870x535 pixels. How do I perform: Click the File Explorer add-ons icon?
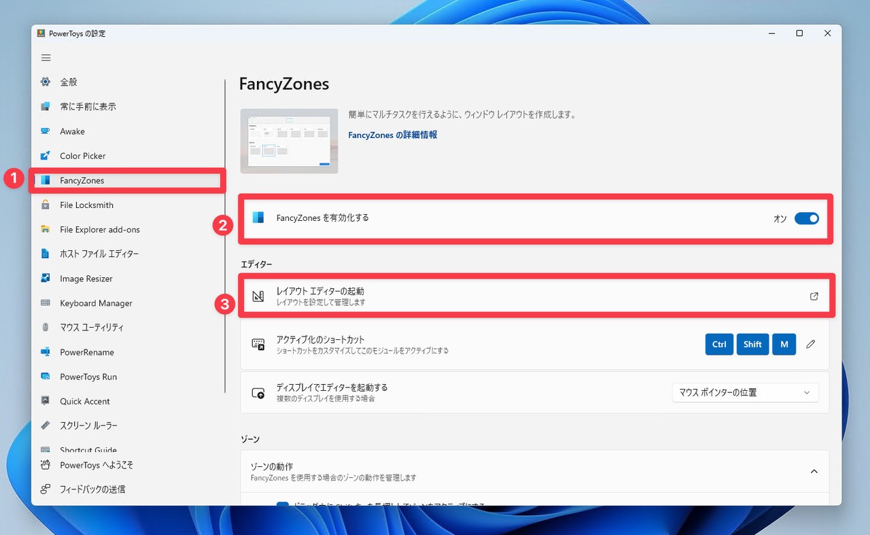[46, 229]
